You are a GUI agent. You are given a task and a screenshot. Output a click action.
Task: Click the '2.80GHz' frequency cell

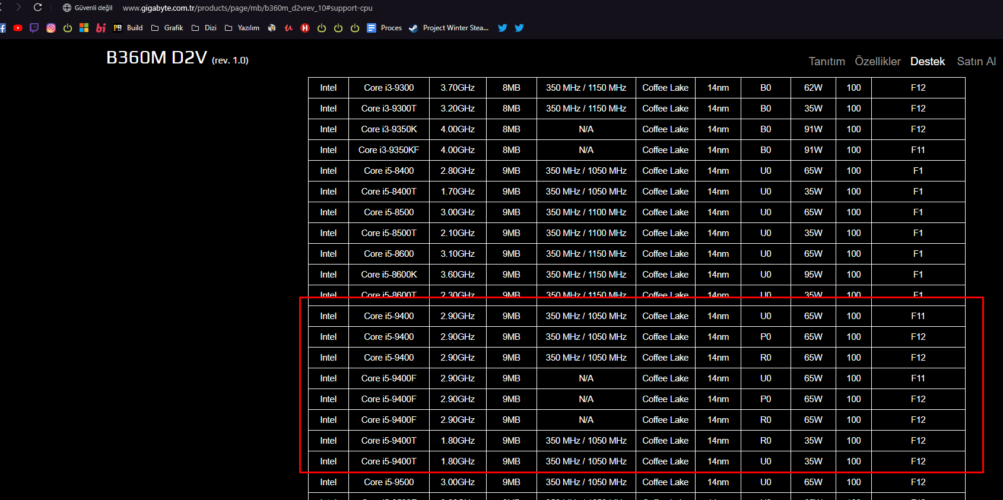coord(458,171)
